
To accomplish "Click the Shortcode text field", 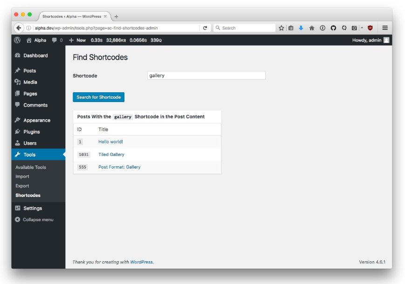I will tap(206, 75).
